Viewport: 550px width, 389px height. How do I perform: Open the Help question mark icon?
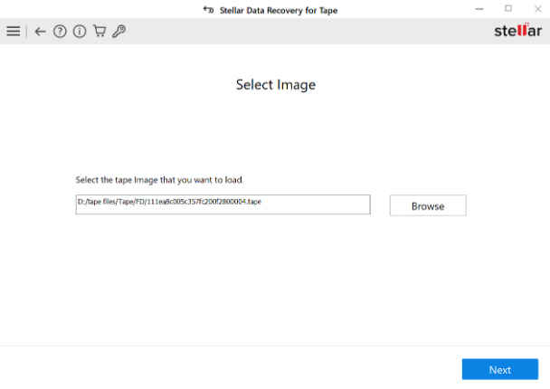pos(60,32)
